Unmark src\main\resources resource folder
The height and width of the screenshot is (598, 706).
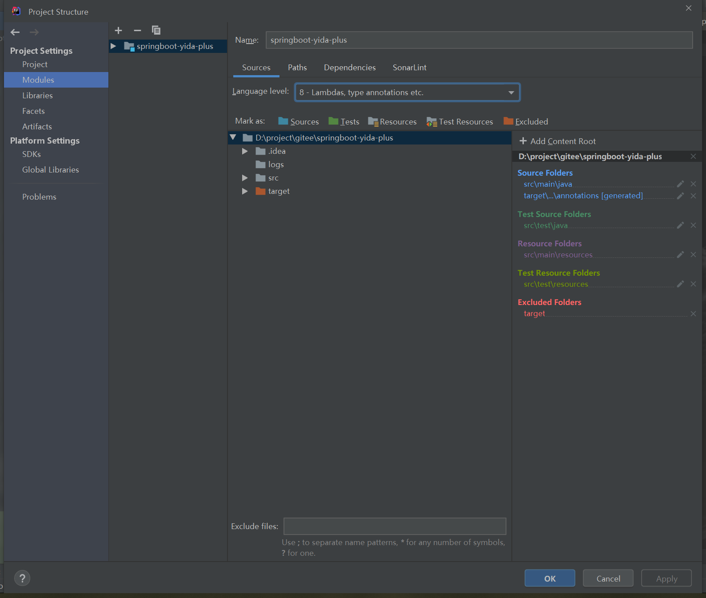[x=693, y=255]
